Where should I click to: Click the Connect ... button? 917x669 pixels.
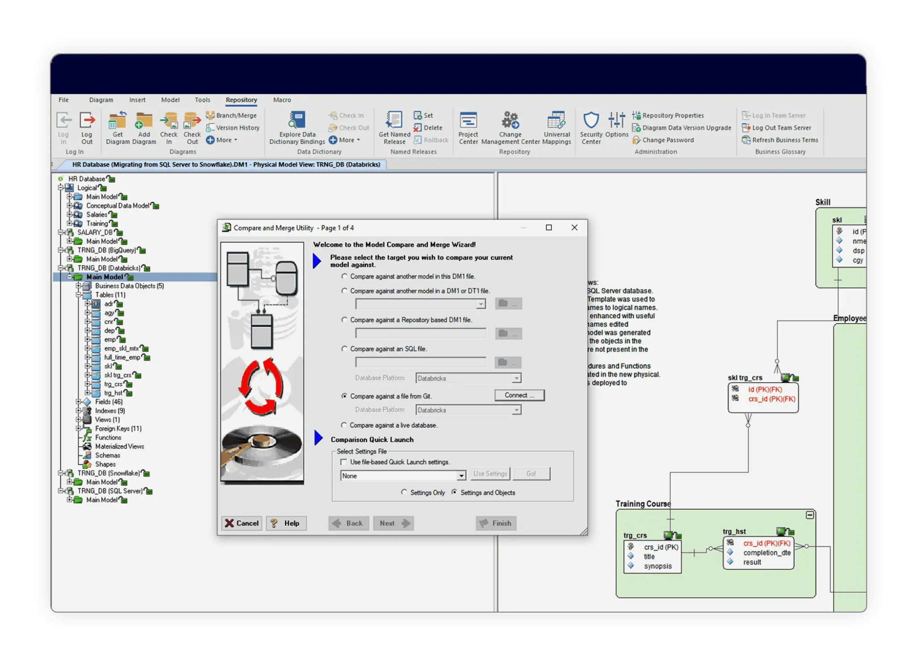(519, 395)
